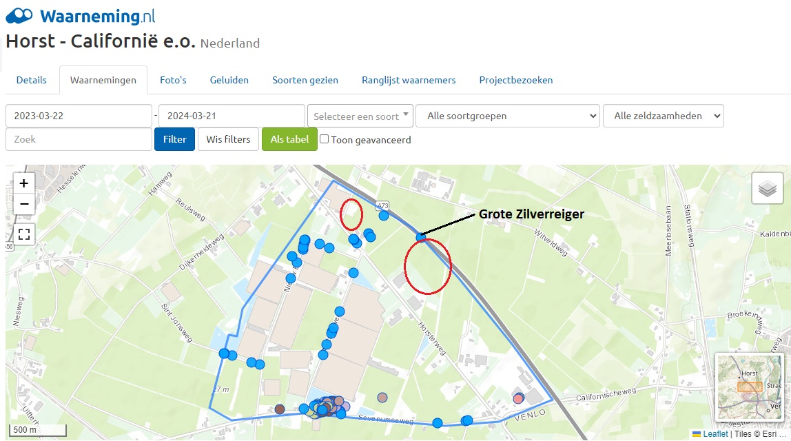Open the Selecteer een soort dropdown
Viewport: 791px width, 441px height.
(360, 116)
